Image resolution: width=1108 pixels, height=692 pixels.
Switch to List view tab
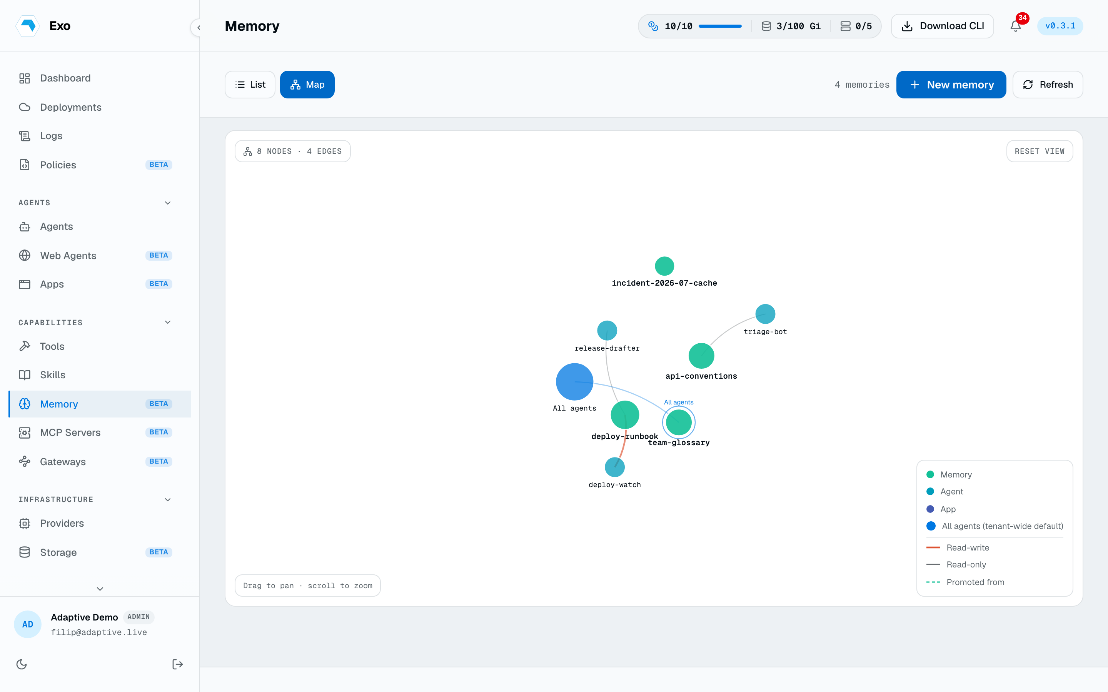tap(250, 85)
